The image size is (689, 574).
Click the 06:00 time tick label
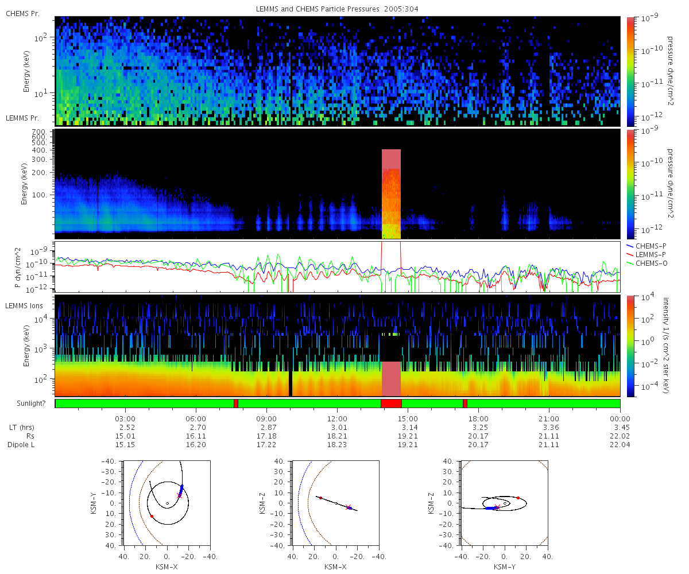coord(196,418)
